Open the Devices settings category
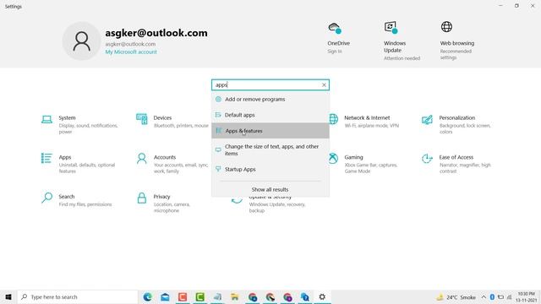 172,121
